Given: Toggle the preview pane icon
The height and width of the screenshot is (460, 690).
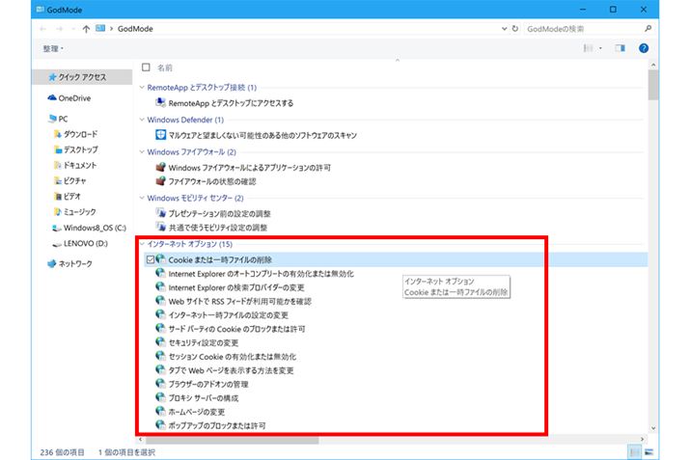Looking at the screenshot, I should (x=620, y=48).
